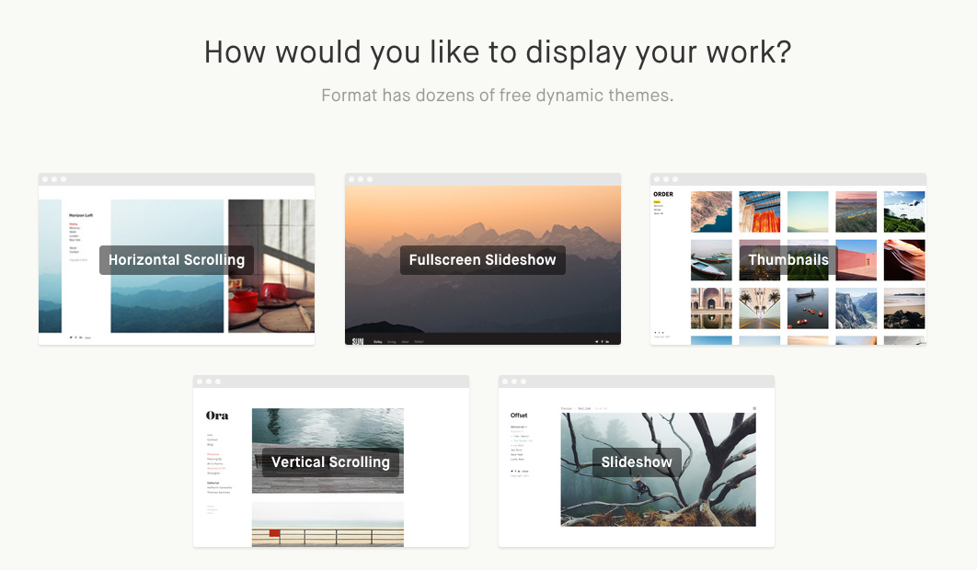This screenshot has width=977, height=570.
Task: Click the SUN logo in Fullscreen Slideshow preview
Action: pos(358,340)
